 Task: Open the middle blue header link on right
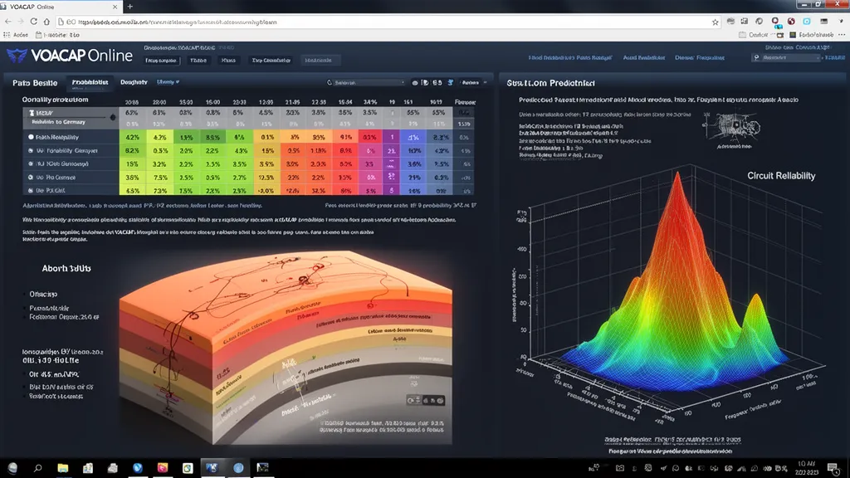tap(643, 57)
